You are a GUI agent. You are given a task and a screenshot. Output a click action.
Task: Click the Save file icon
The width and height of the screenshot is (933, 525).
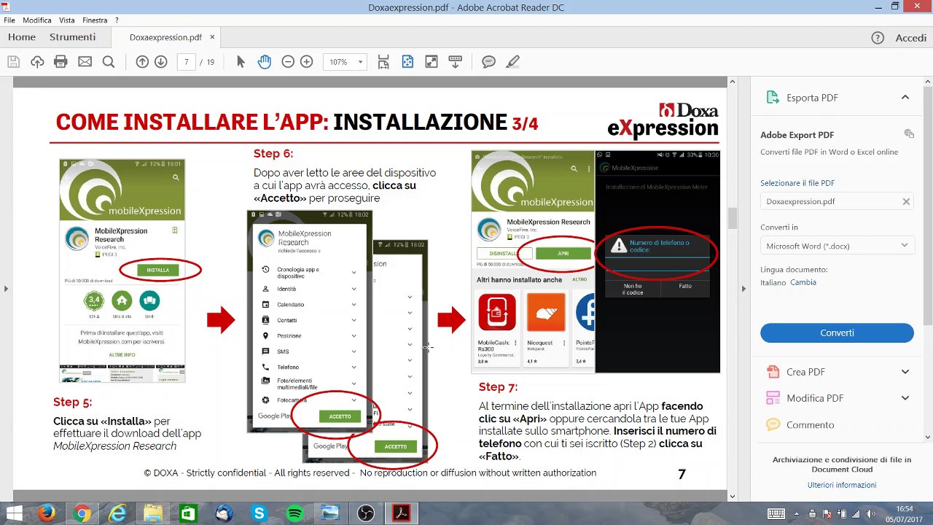(x=13, y=62)
